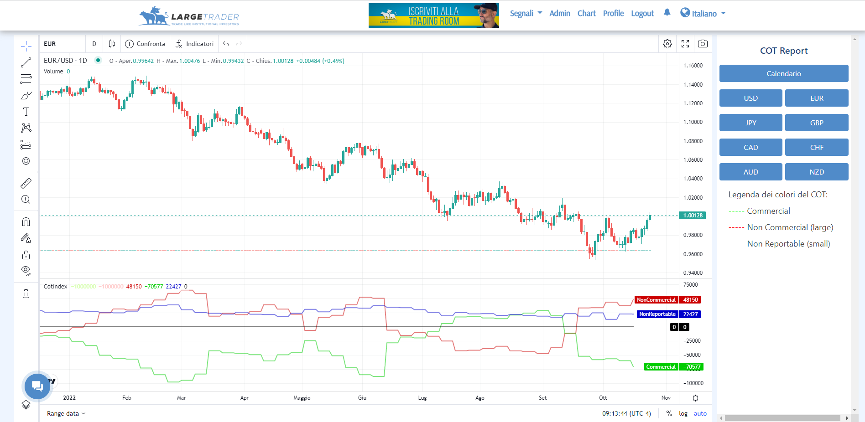The width and height of the screenshot is (865, 422).
Task: Open chart settings gear icon
Action: pos(667,44)
